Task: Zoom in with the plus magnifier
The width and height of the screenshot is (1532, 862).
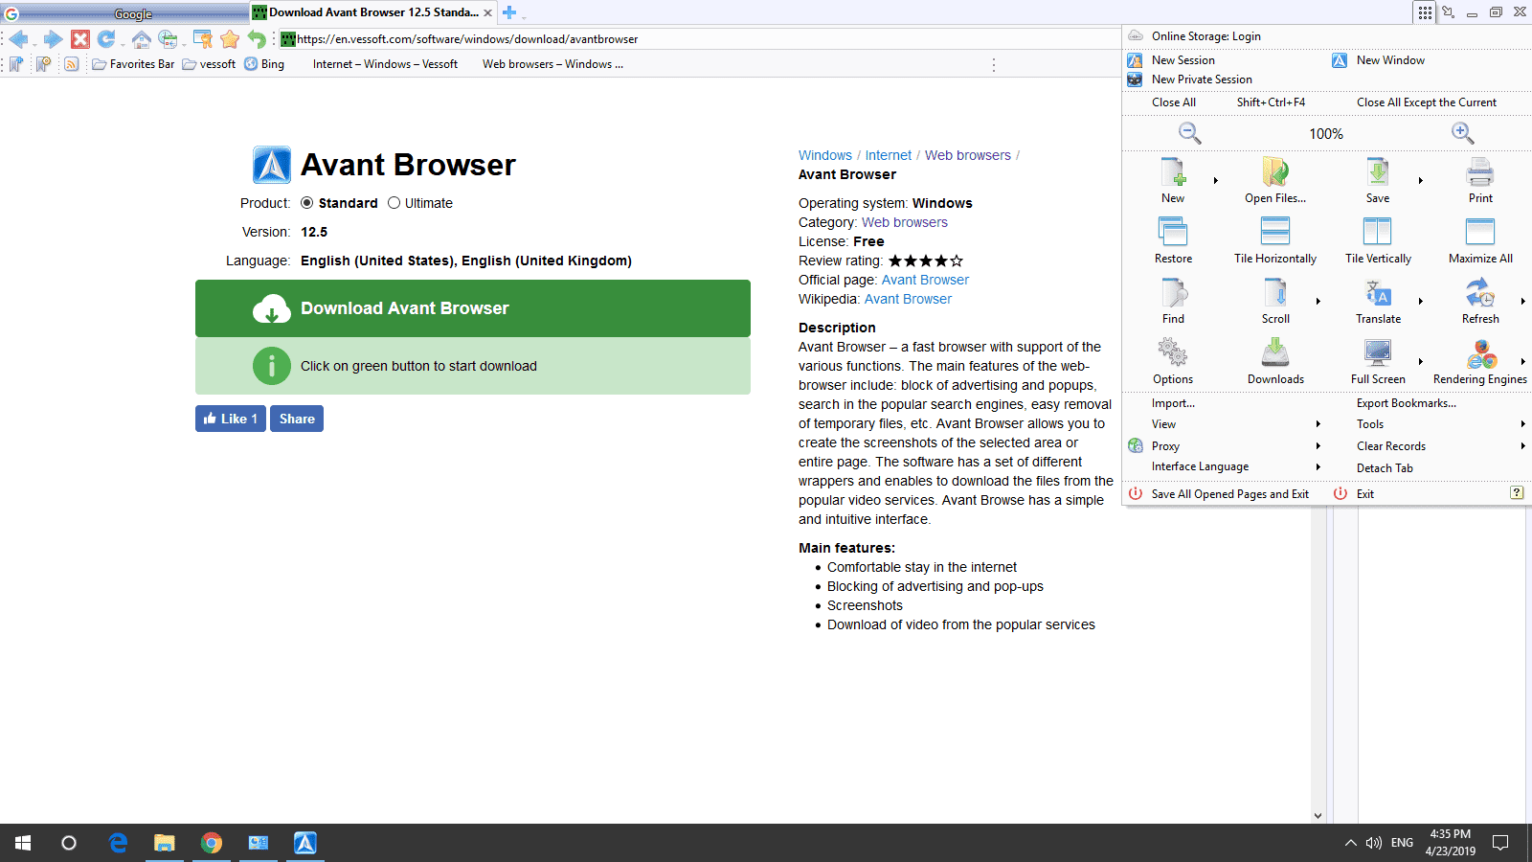Action: click(1462, 133)
